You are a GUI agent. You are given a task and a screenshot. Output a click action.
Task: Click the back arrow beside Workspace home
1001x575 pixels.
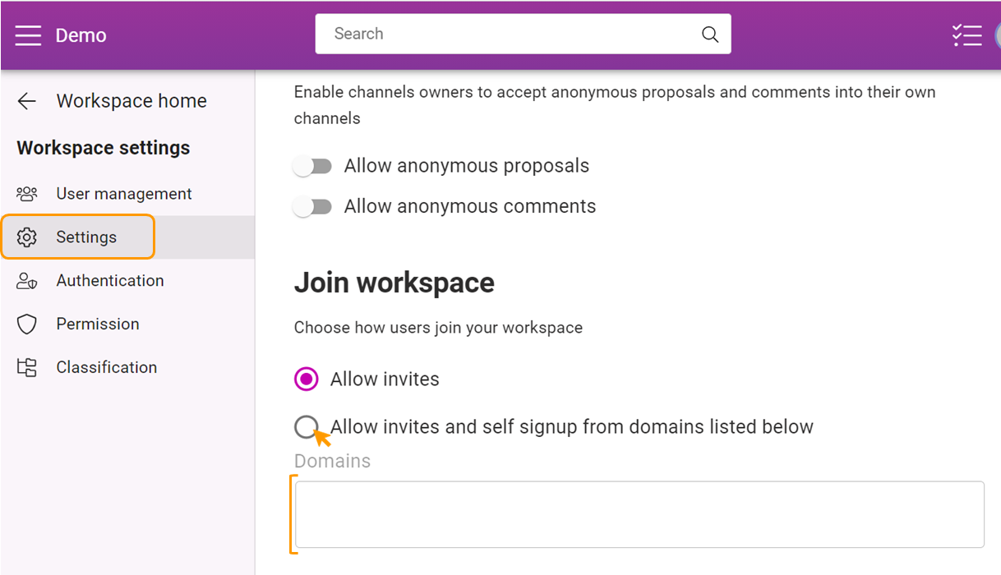pyautogui.click(x=27, y=101)
